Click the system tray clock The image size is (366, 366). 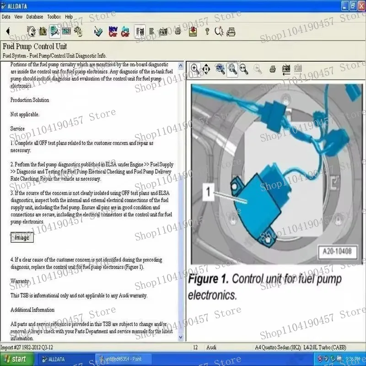tap(354, 359)
